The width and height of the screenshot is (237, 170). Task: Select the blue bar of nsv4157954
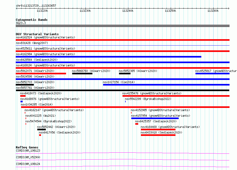[155, 118]
